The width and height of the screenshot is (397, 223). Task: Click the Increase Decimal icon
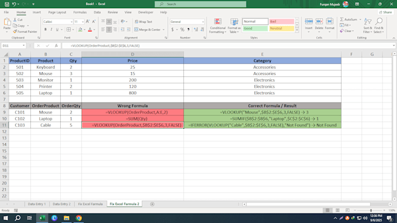pos(196,30)
